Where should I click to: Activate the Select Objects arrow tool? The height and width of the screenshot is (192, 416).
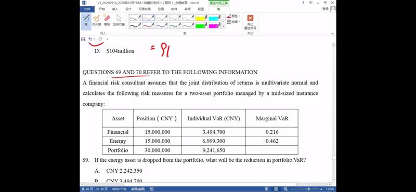[119, 20]
